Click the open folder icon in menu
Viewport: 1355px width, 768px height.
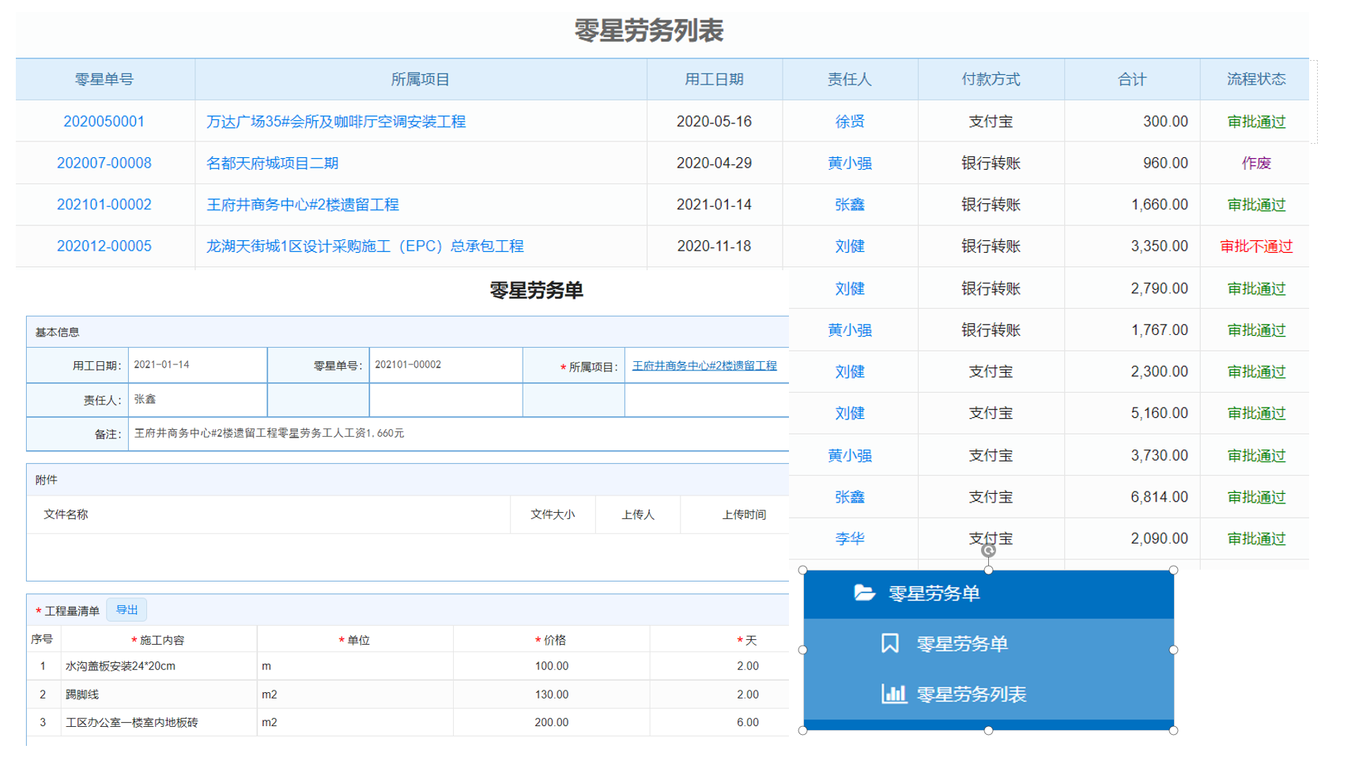click(x=864, y=593)
